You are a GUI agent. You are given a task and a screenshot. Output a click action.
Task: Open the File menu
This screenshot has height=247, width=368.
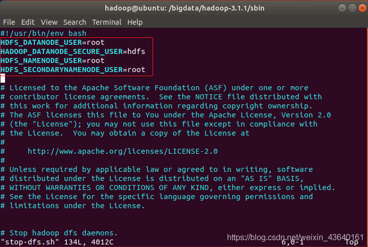(9, 22)
